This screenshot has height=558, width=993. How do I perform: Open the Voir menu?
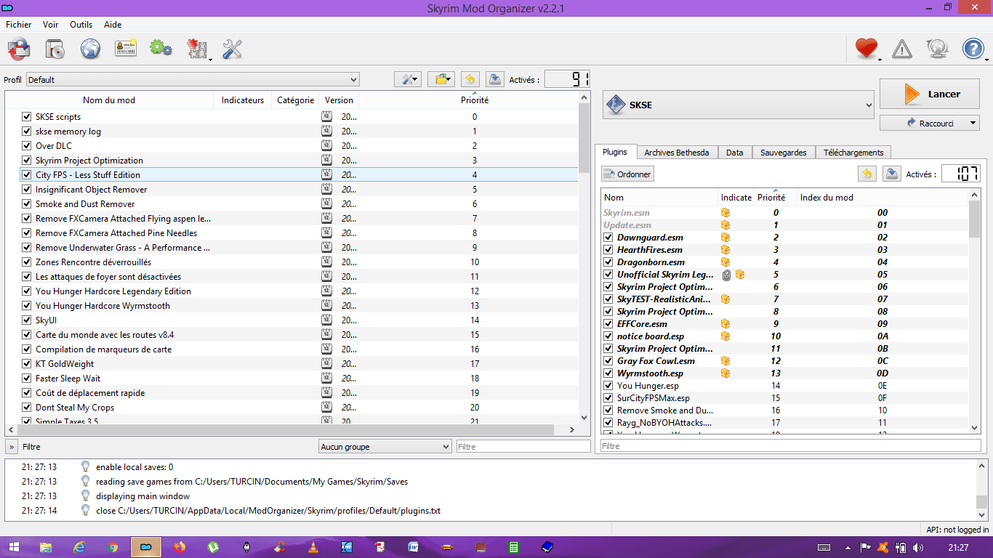50,24
